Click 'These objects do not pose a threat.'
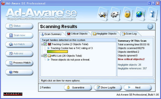The image size is (161, 99). click(70, 60)
